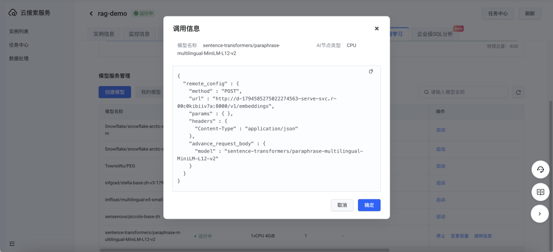Click the search magnifier icon in model search

(427, 92)
